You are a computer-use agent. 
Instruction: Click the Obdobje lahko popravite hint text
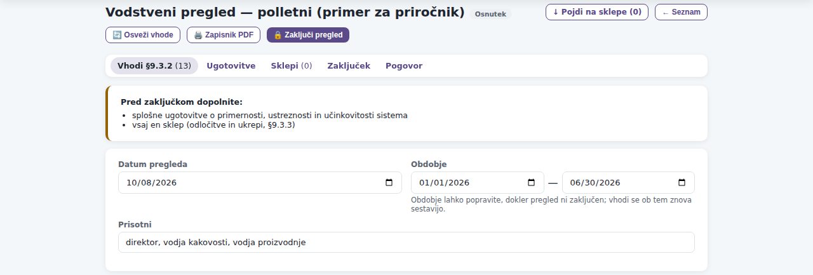coord(552,205)
